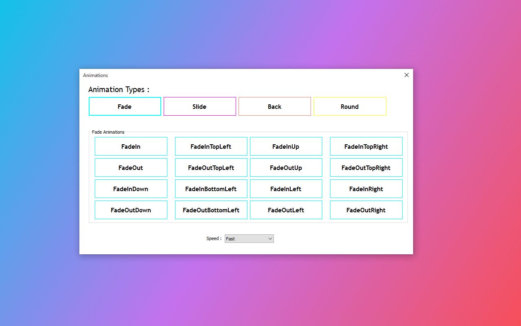Switch to Slide animation type
The width and height of the screenshot is (521, 326).
click(200, 106)
